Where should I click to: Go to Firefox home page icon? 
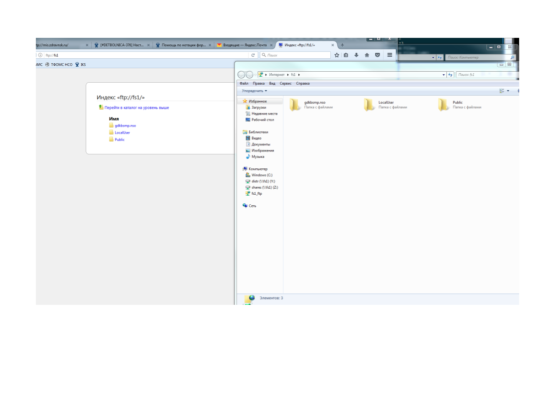(x=367, y=55)
